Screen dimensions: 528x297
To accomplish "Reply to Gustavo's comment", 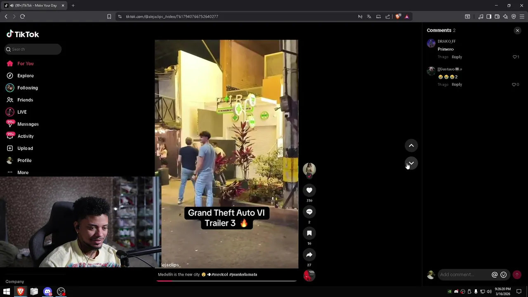I will click(x=457, y=85).
